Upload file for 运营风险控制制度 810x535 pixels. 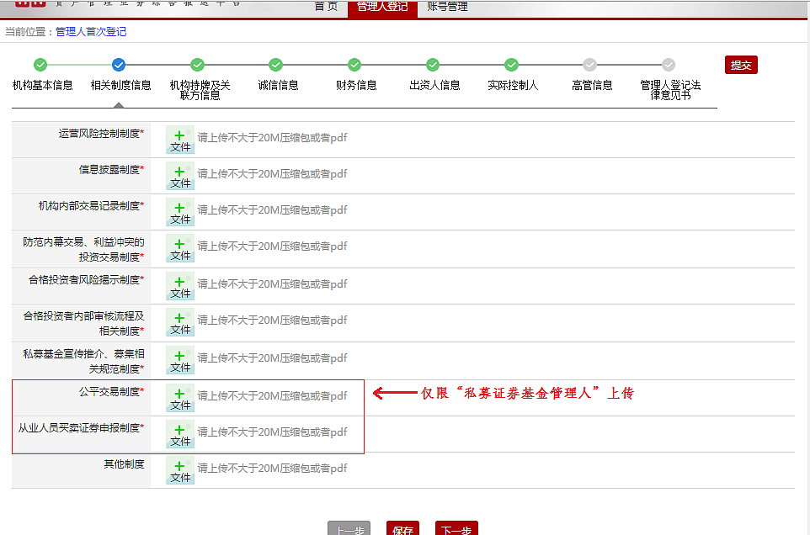coord(180,140)
